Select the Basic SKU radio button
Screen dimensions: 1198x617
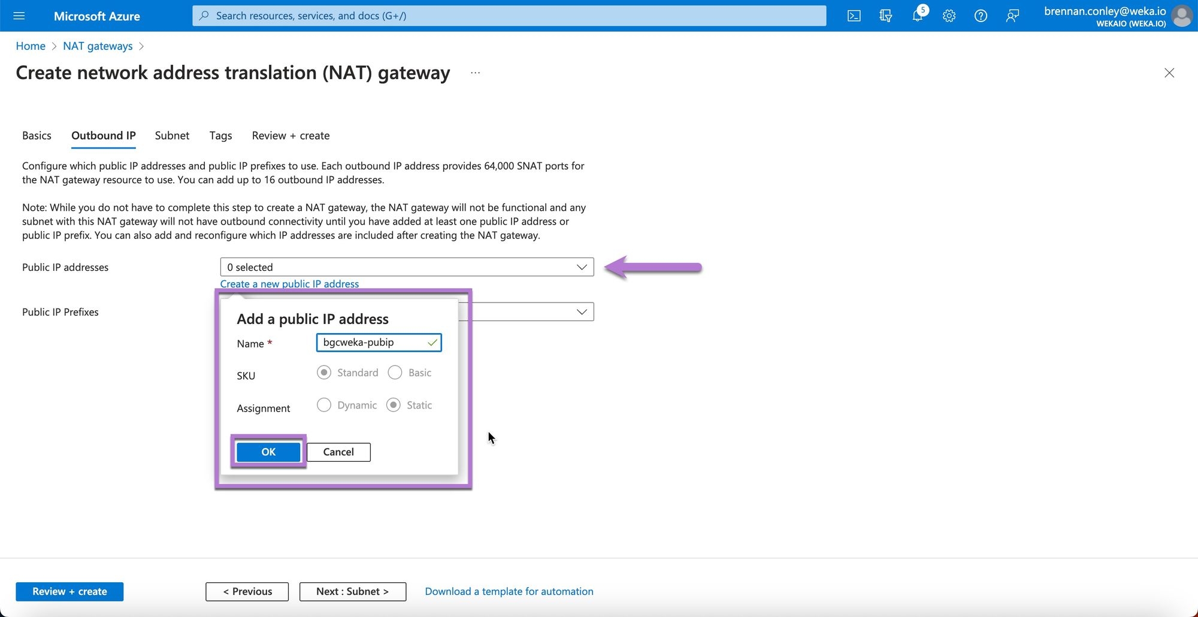395,373
